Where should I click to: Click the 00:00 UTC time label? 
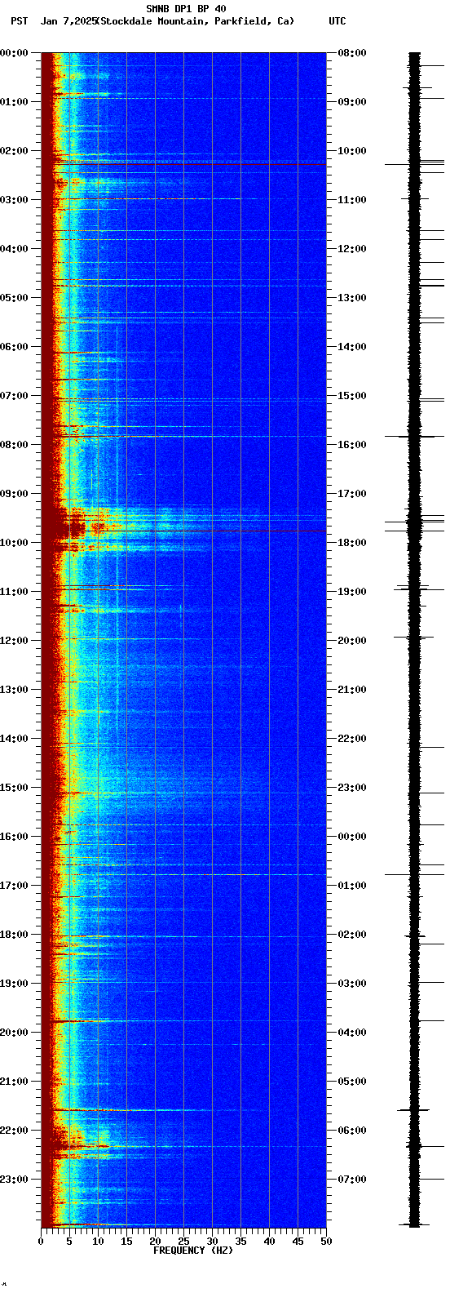tap(352, 837)
